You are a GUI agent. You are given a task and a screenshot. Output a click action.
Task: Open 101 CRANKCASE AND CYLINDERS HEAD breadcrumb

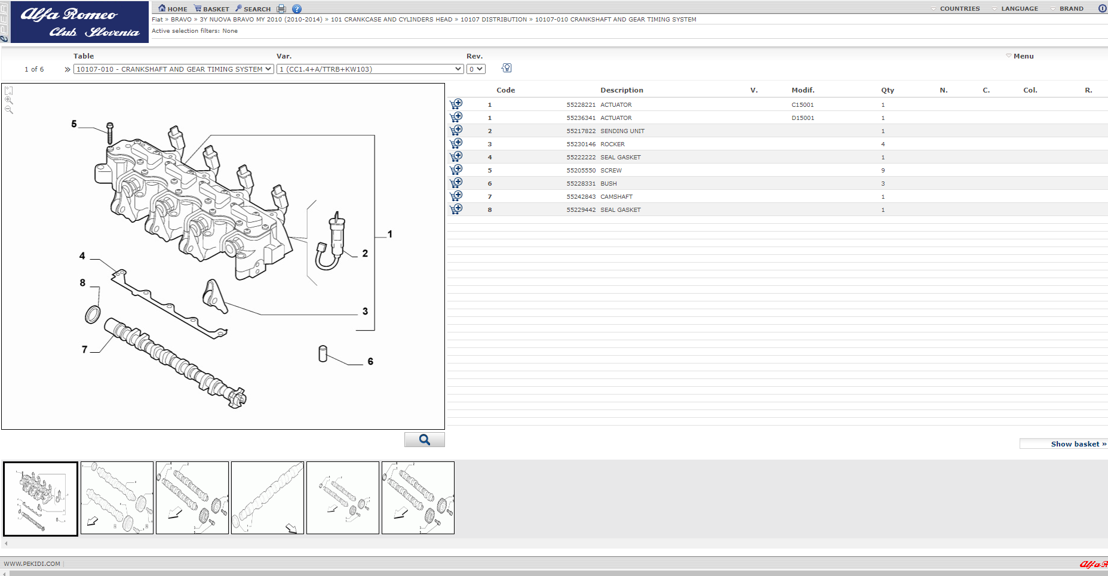click(391, 20)
